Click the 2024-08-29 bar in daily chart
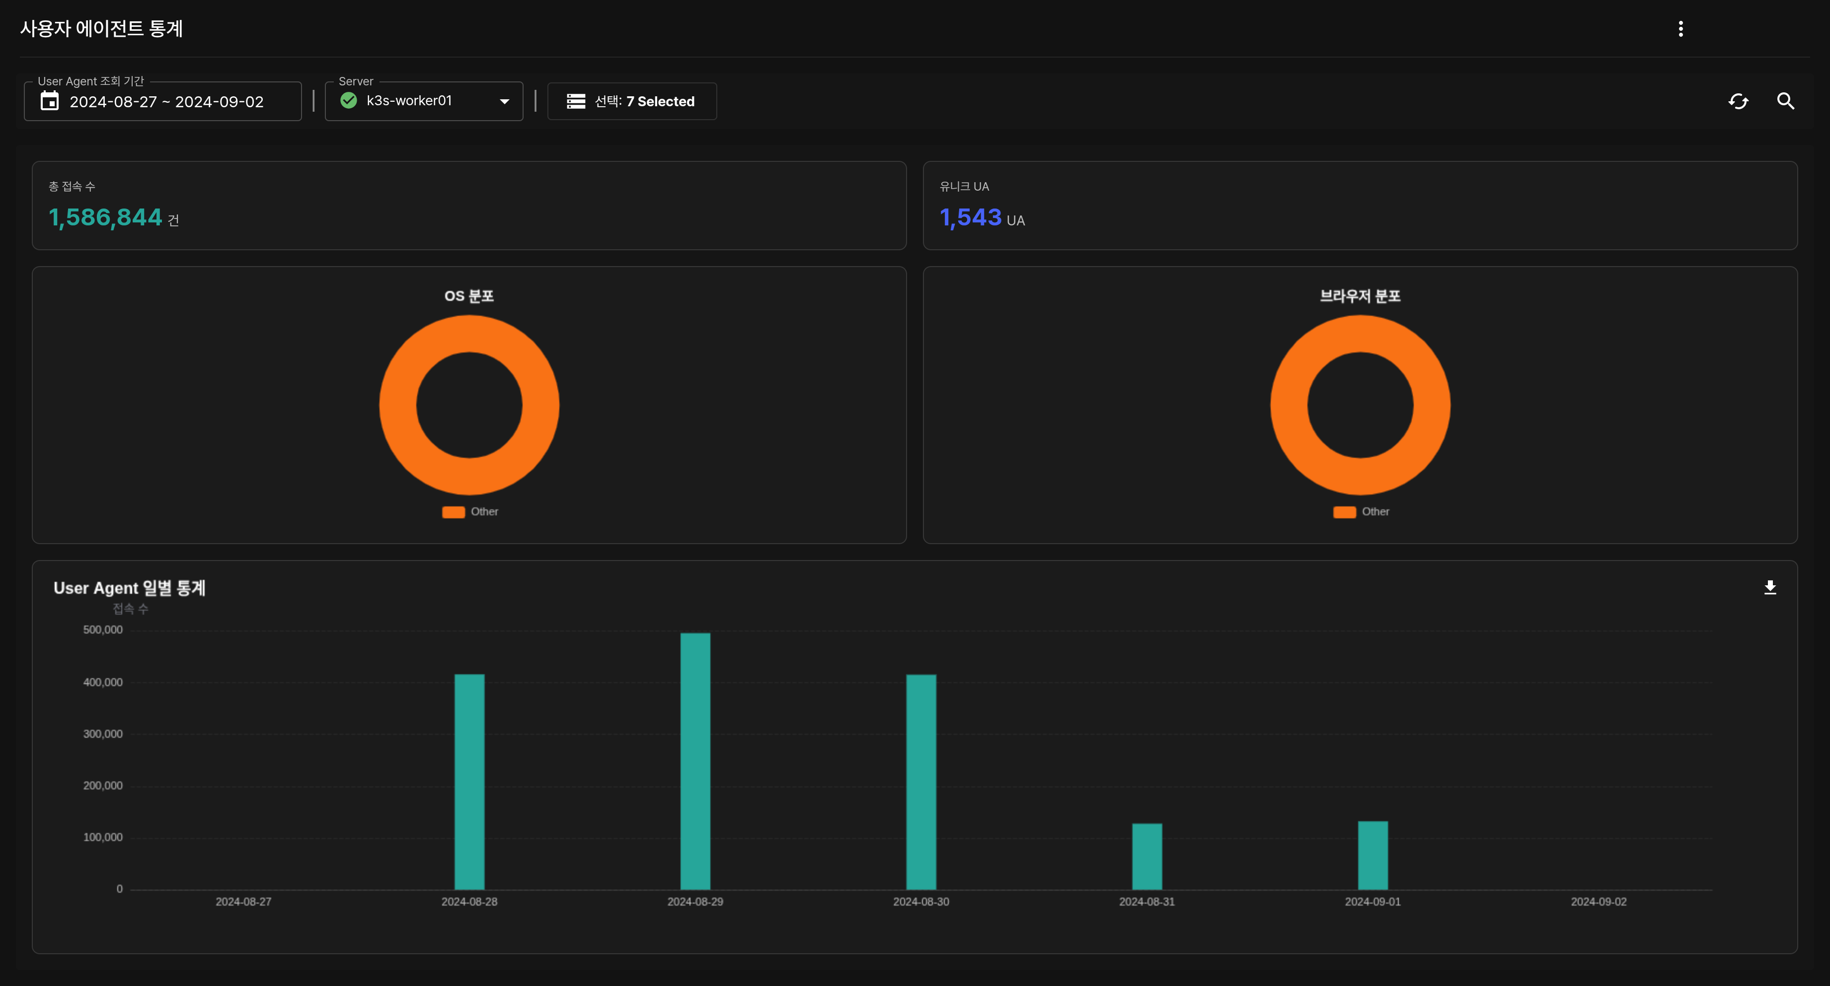Viewport: 1830px width, 986px height. click(695, 760)
